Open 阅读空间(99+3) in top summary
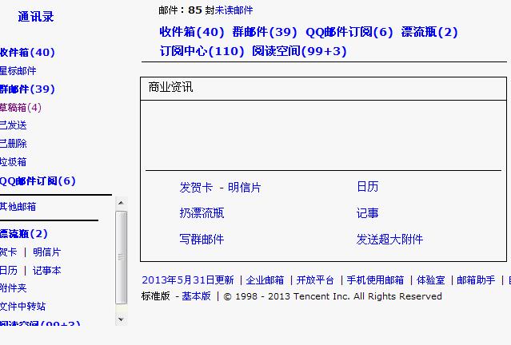Screen dimensions: 511x345 click(x=299, y=51)
